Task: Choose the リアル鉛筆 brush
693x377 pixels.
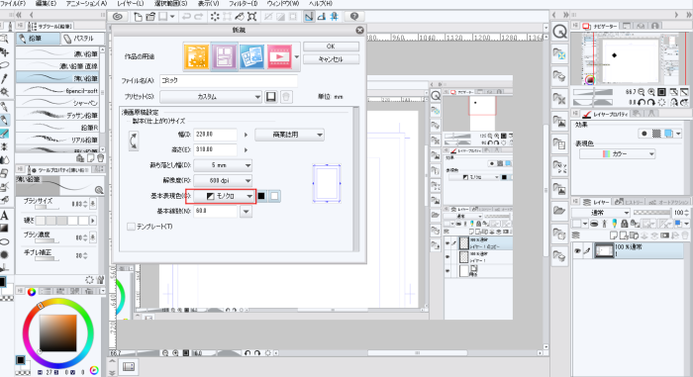Action: 57,140
